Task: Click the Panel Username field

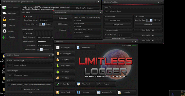Action: [46, 20]
